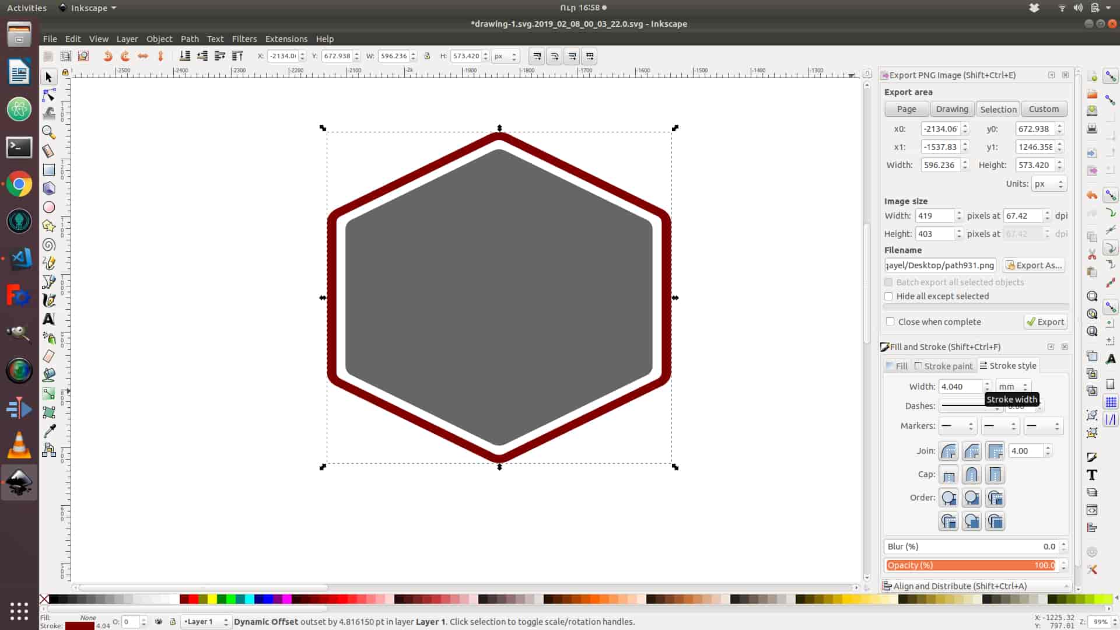The width and height of the screenshot is (1120, 630).
Task: Expand the Layer 1 layer selector
Action: (206, 622)
